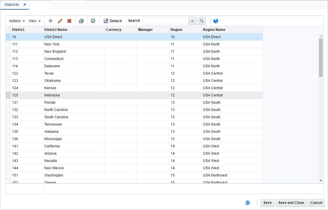Click 'USA South' in the Florida row
The image size is (328, 210).
click(232, 103)
